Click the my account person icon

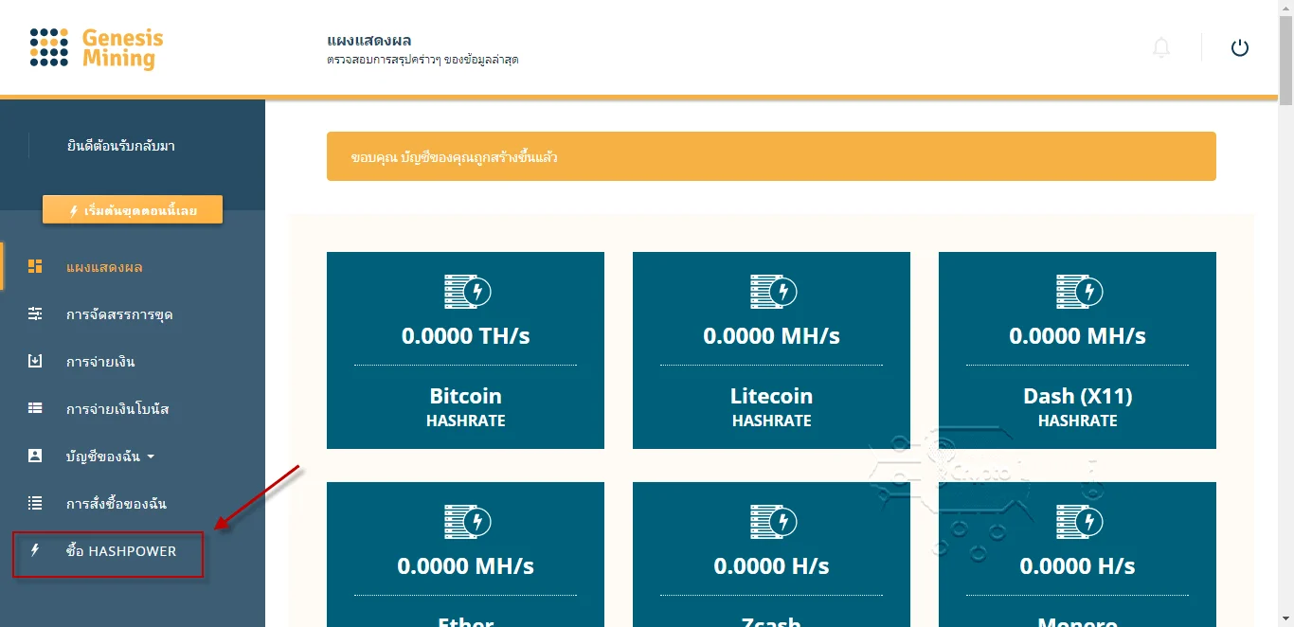coord(35,456)
